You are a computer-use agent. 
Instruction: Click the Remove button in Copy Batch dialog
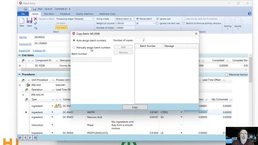tap(123, 52)
